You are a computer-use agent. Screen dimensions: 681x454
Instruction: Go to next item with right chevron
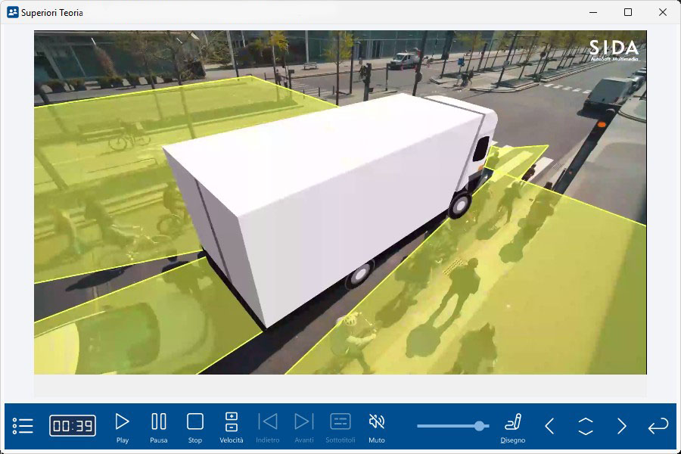pos(622,426)
